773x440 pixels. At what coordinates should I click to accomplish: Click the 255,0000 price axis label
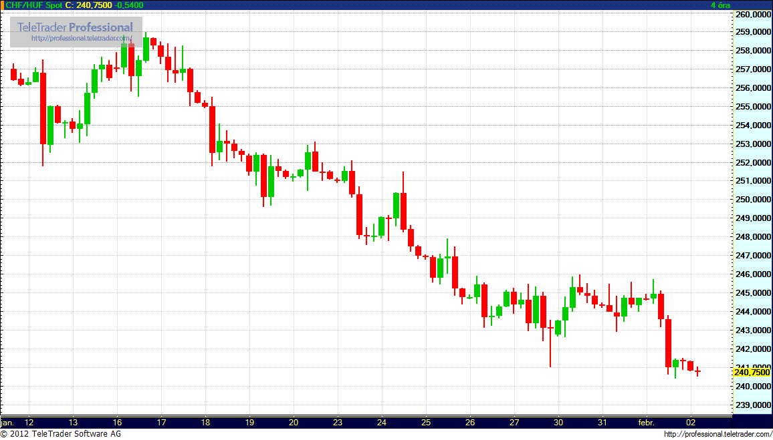tap(754, 107)
